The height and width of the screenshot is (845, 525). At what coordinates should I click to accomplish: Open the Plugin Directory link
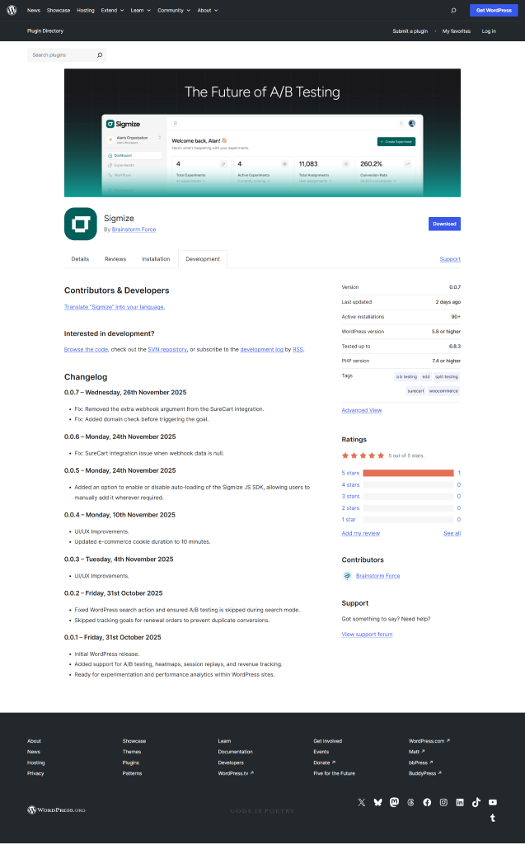pos(45,31)
